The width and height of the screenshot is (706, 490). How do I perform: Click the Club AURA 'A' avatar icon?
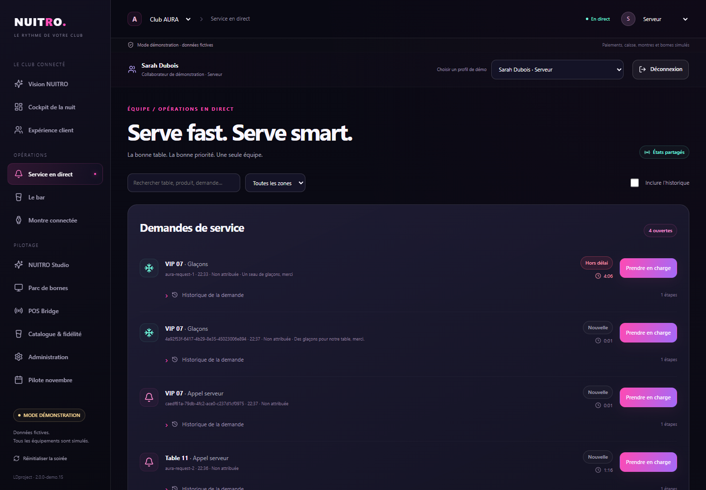(x=135, y=19)
